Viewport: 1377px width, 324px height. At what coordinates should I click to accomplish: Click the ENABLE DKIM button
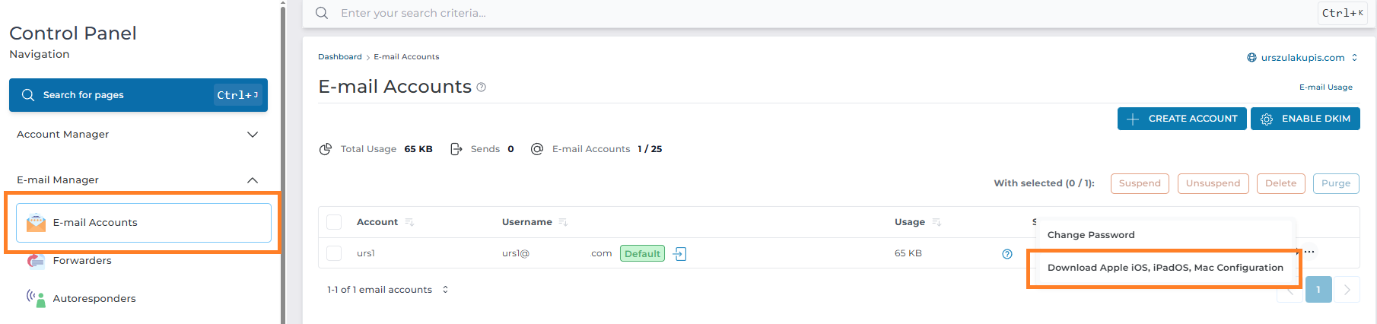coord(1305,119)
